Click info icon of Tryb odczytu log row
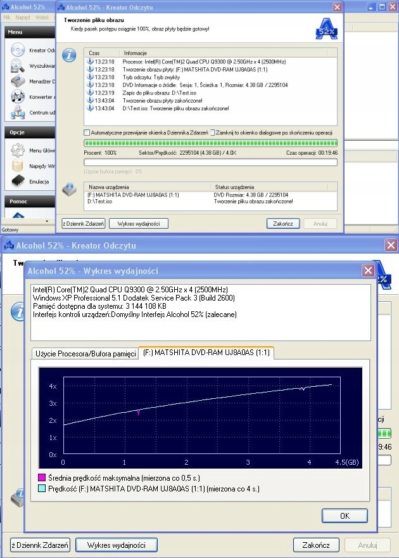Image resolution: width=399 pixels, height=558 pixels. pos(90,77)
